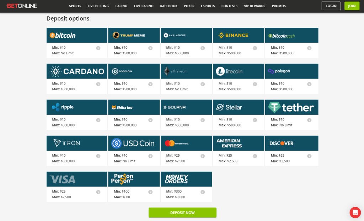364x221 pixels.
Task: Show Polygon deposit info icon
Action: (x=309, y=84)
